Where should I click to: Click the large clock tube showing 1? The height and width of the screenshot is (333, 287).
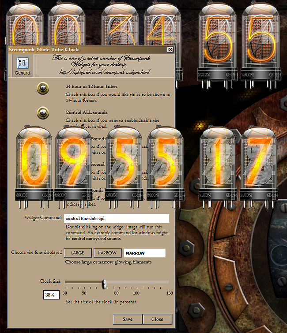(x=218, y=167)
